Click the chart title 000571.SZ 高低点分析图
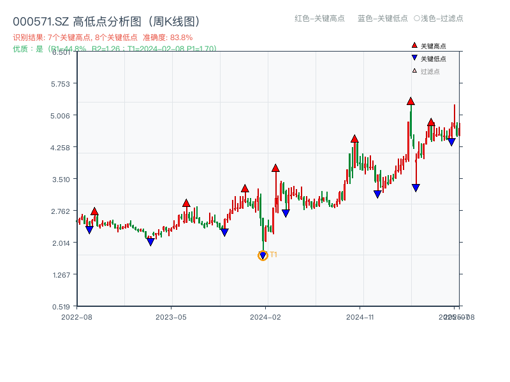Screen dimensions: 510x382 pyautogui.click(x=106, y=22)
